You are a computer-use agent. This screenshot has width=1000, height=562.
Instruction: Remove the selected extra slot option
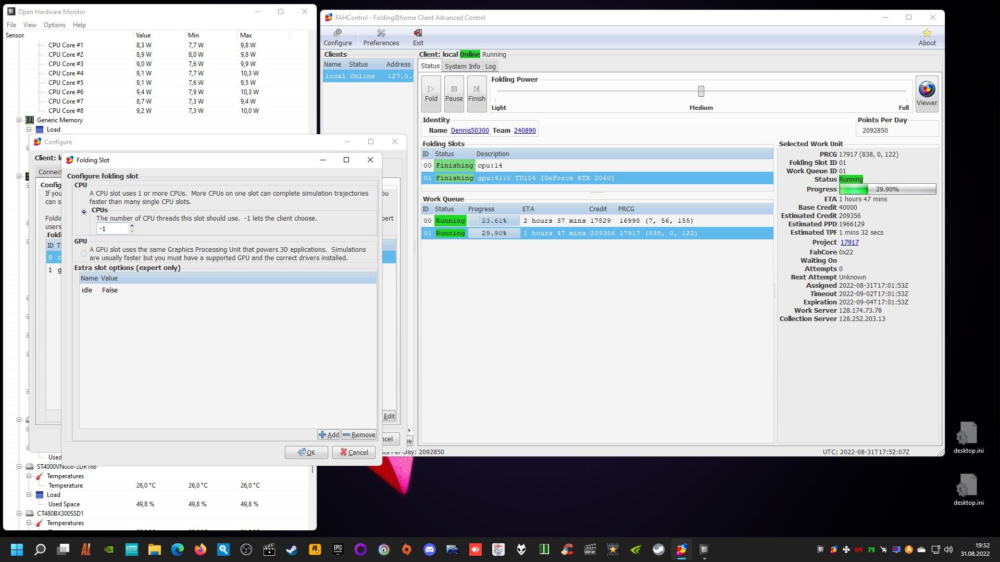(x=359, y=435)
